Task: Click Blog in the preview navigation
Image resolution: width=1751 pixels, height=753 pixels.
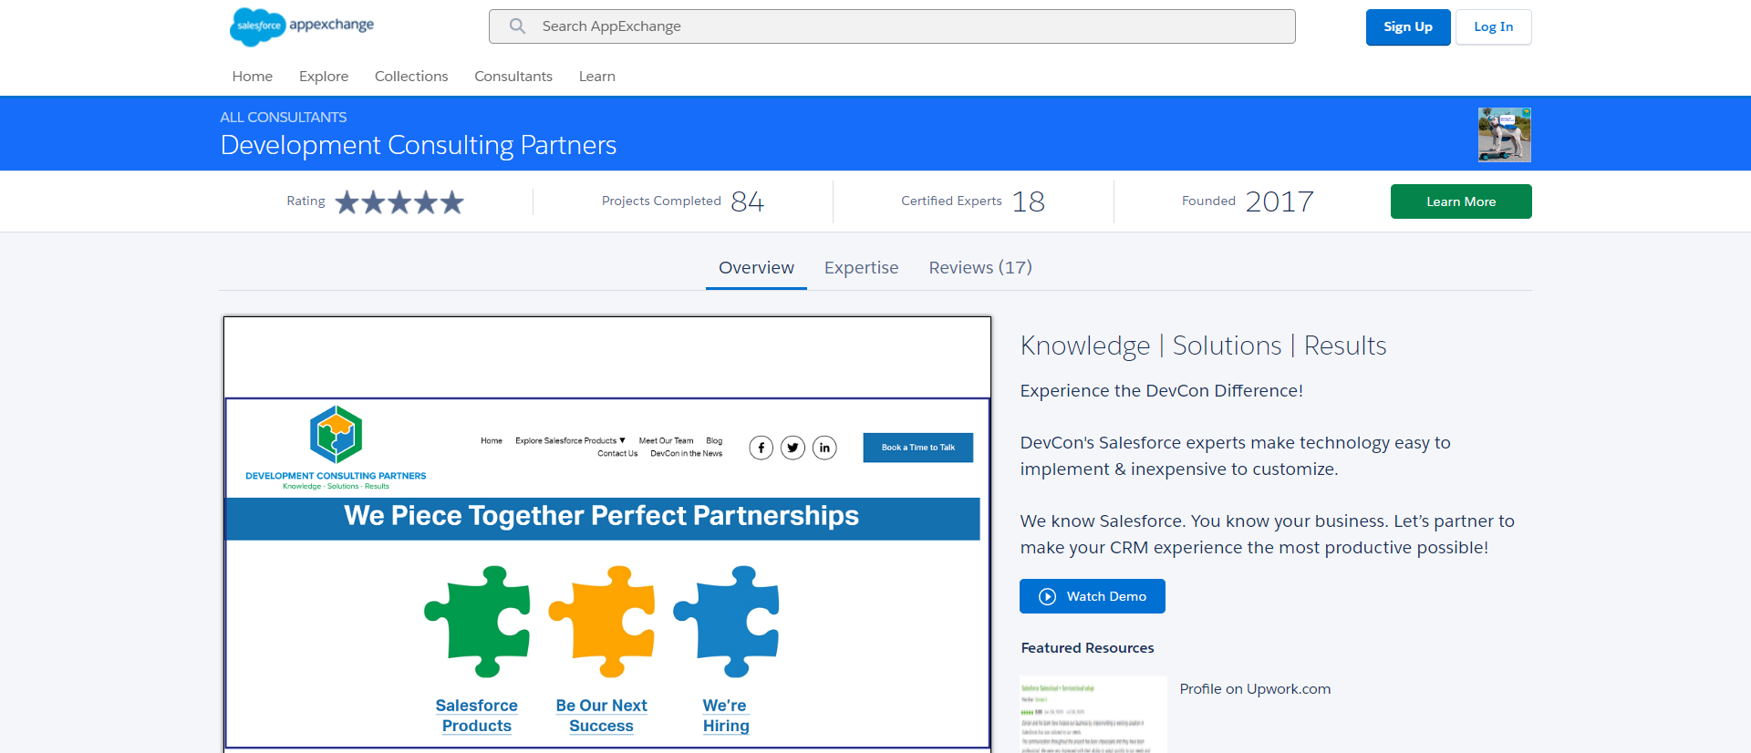Action: [x=714, y=441]
